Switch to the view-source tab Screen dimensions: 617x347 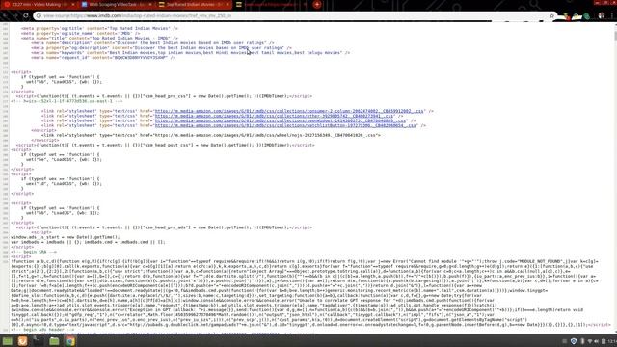point(271,4)
